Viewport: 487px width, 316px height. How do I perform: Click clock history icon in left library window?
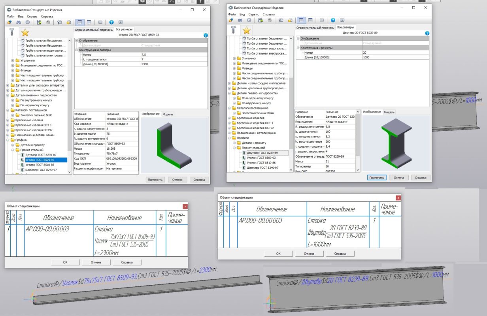[x=27, y=23]
